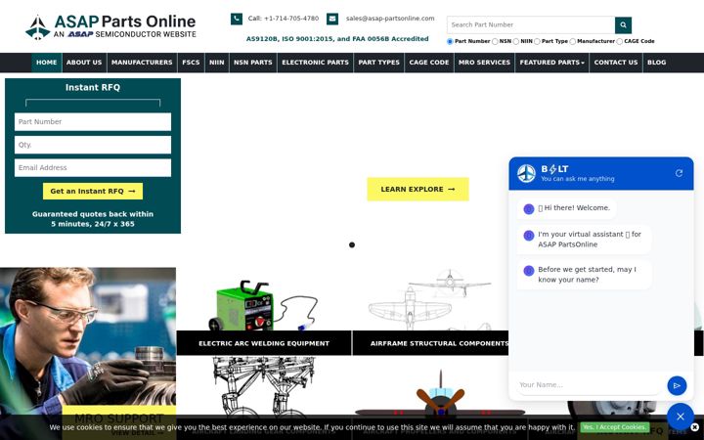Click the phone call icon

237,19
